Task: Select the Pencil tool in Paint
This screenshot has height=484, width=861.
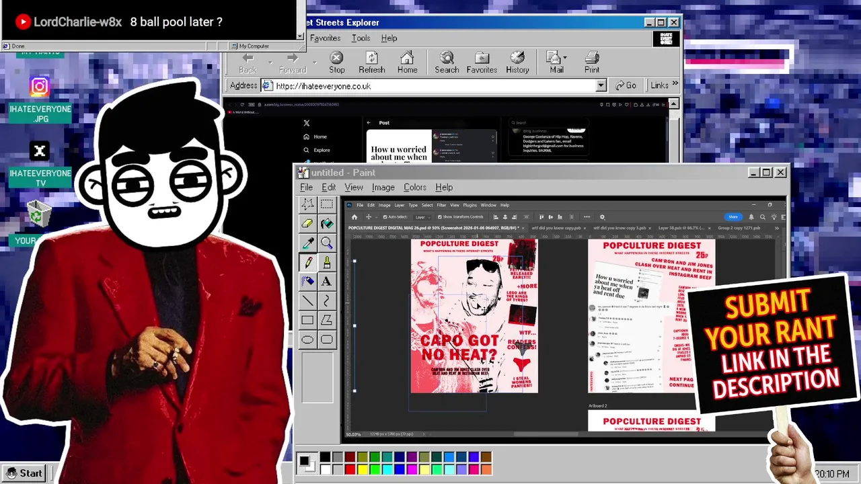Action: point(307,262)
